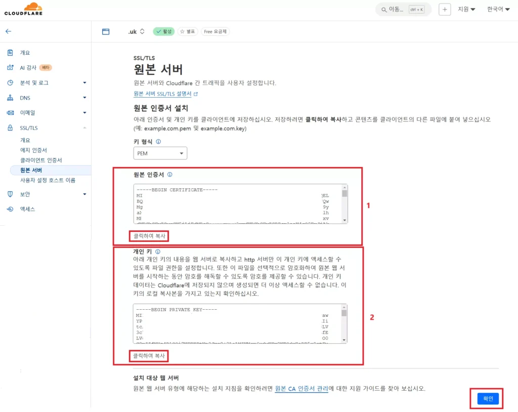Click the back arrow in sidebar

pyautogui.click(x=8, y=31)
